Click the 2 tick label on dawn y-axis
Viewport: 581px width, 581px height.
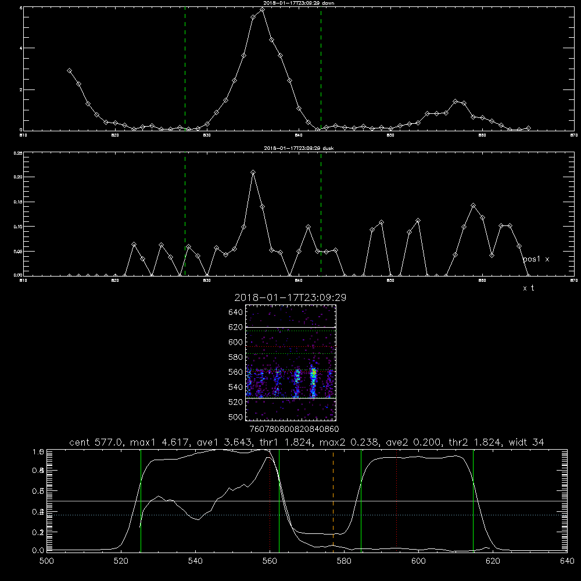pos(21,89)
